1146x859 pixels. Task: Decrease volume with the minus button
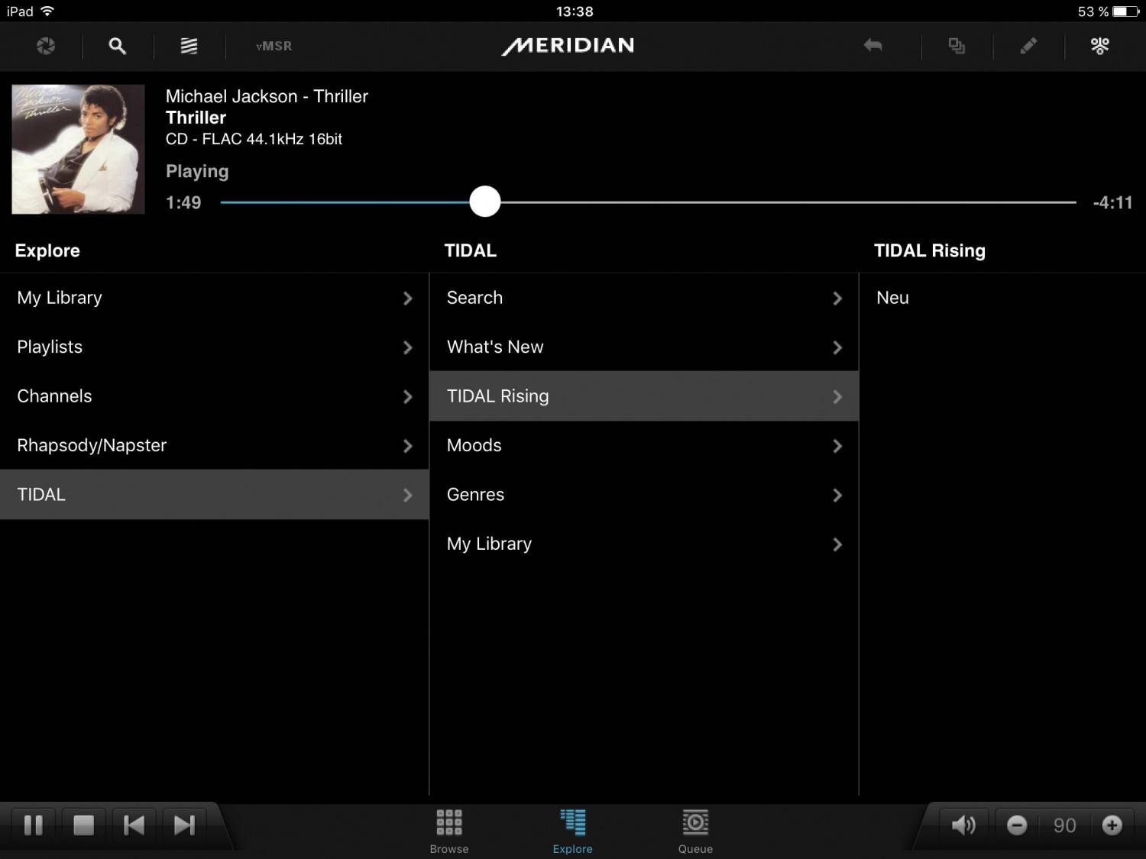[1017, 825]
